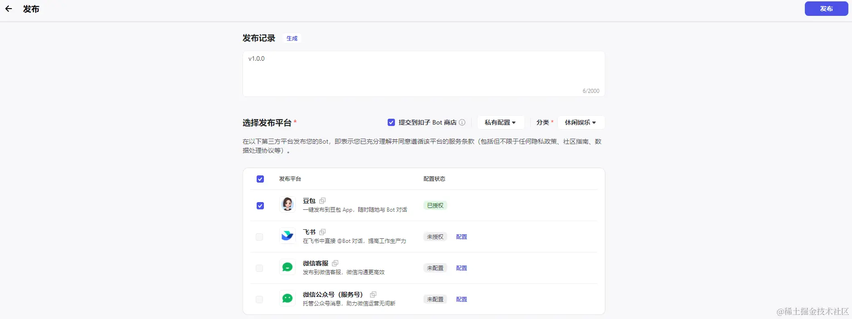Click the copy icon next to 微信公众号（服务号）
Image resolution: width=852 pixels, height=319 pixels.
coord(373,295)
